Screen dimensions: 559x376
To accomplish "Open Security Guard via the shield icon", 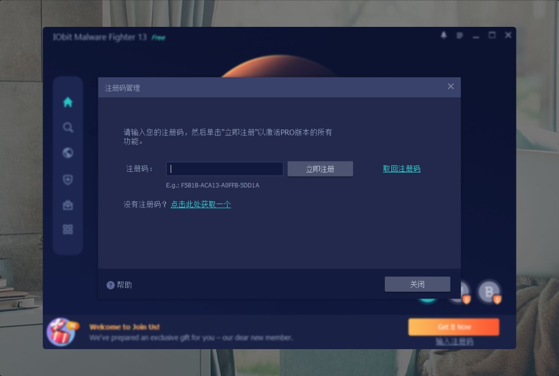I will (x=67, y=179).
